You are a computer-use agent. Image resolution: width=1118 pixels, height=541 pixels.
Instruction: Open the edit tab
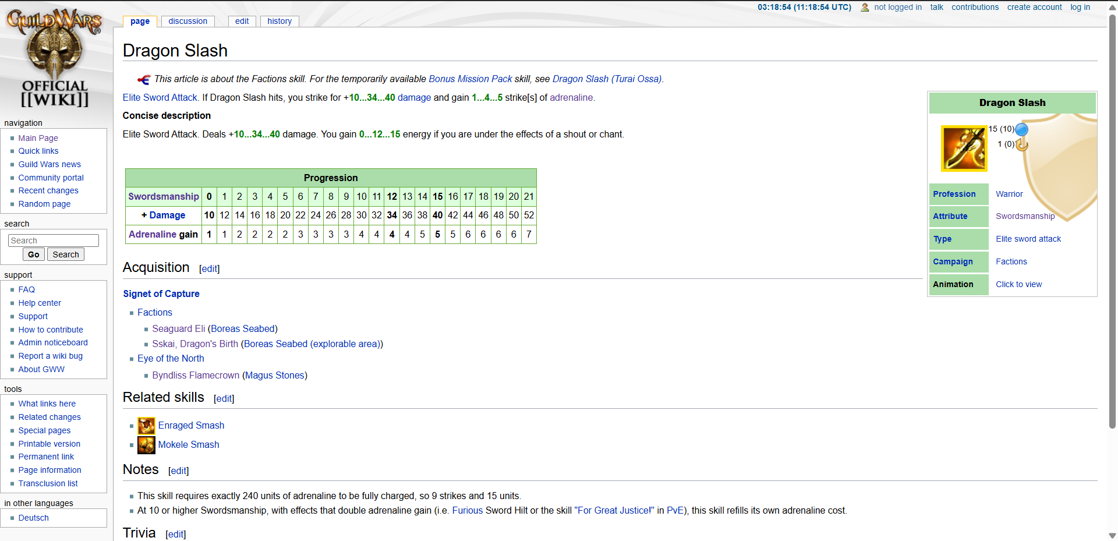tap(242, 21)
